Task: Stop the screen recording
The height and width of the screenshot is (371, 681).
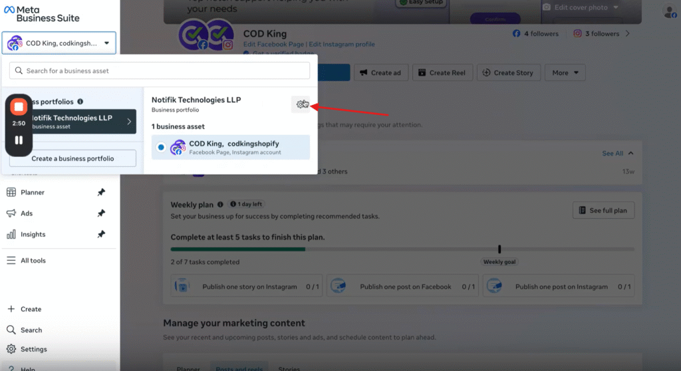Action: point(19,106)
